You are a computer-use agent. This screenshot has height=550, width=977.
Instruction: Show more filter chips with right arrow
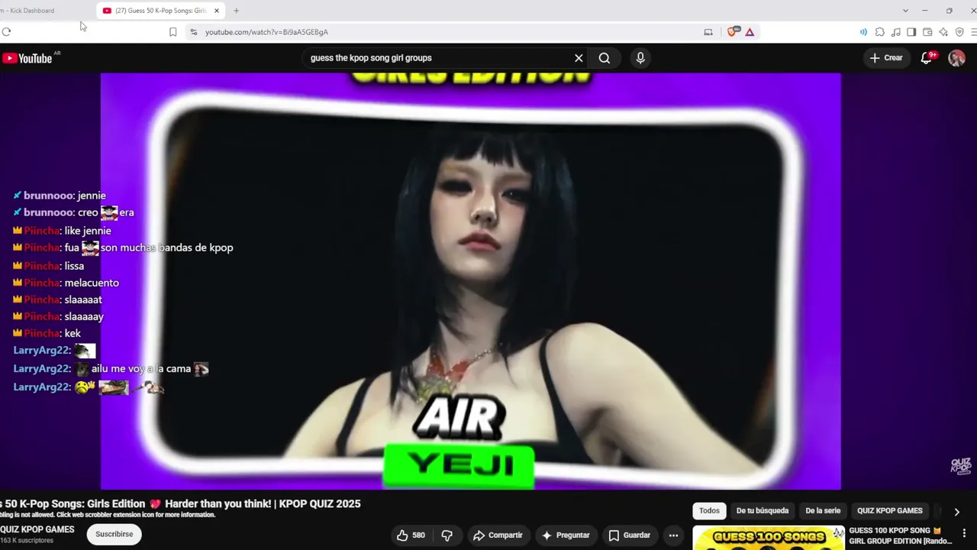point(956,512)
